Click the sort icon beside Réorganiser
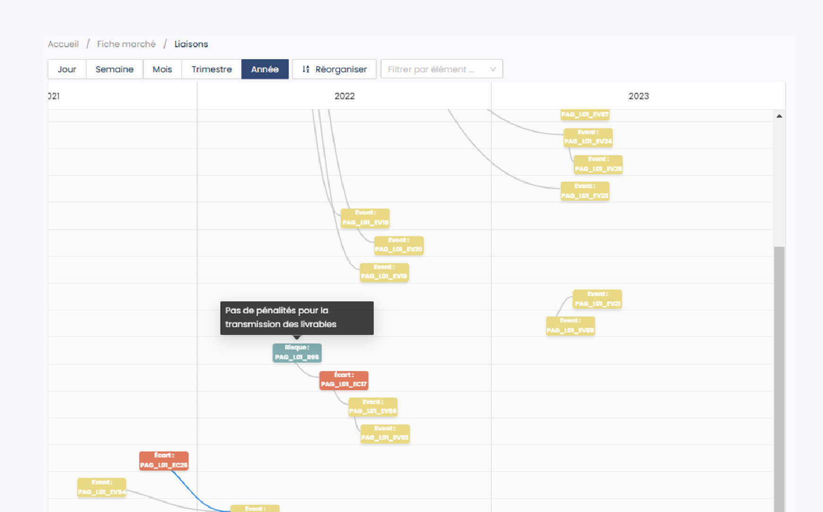 pyautogui.click(x=306, y=69)
